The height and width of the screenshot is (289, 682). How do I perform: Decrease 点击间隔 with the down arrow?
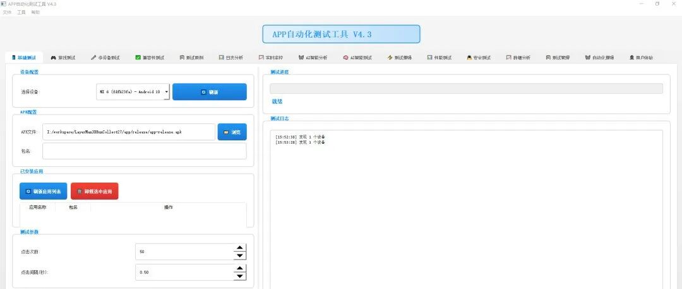(x=240, y=276)
